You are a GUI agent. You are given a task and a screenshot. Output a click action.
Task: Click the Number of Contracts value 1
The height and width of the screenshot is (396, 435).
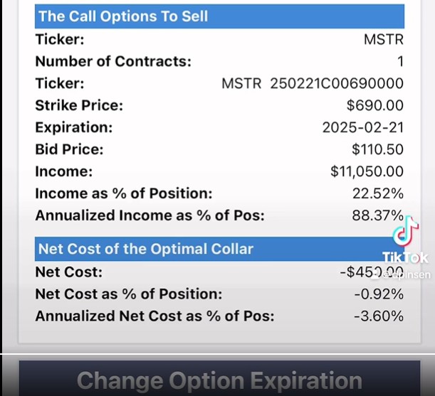pyautogui.click(x=399, y=61)
